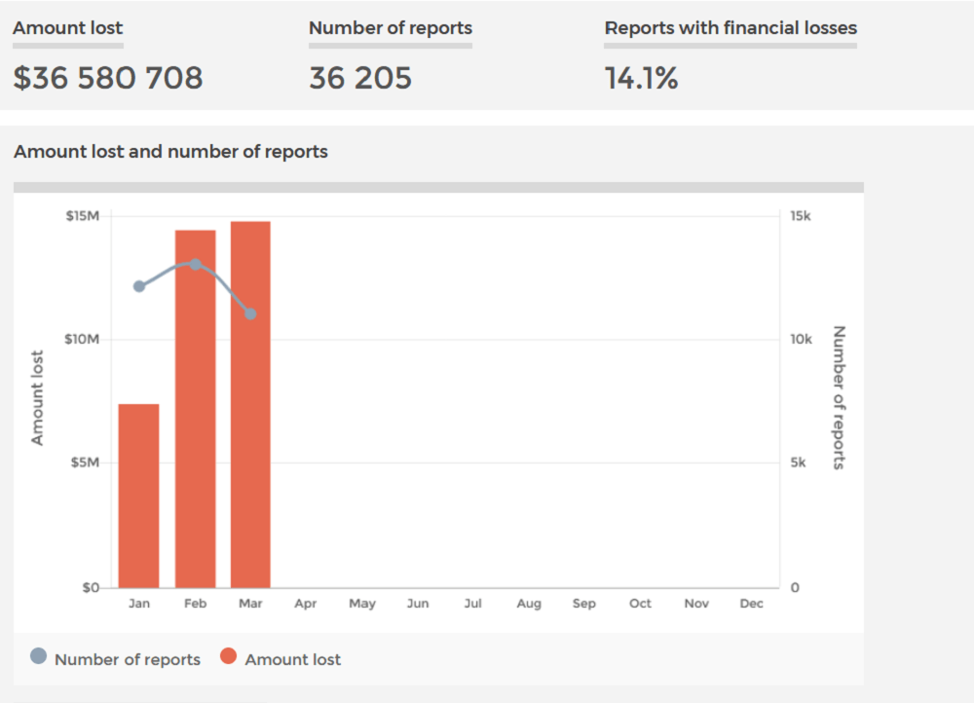Click the Mar month label
Screen dimensions: 974x703
coord(250,604)
